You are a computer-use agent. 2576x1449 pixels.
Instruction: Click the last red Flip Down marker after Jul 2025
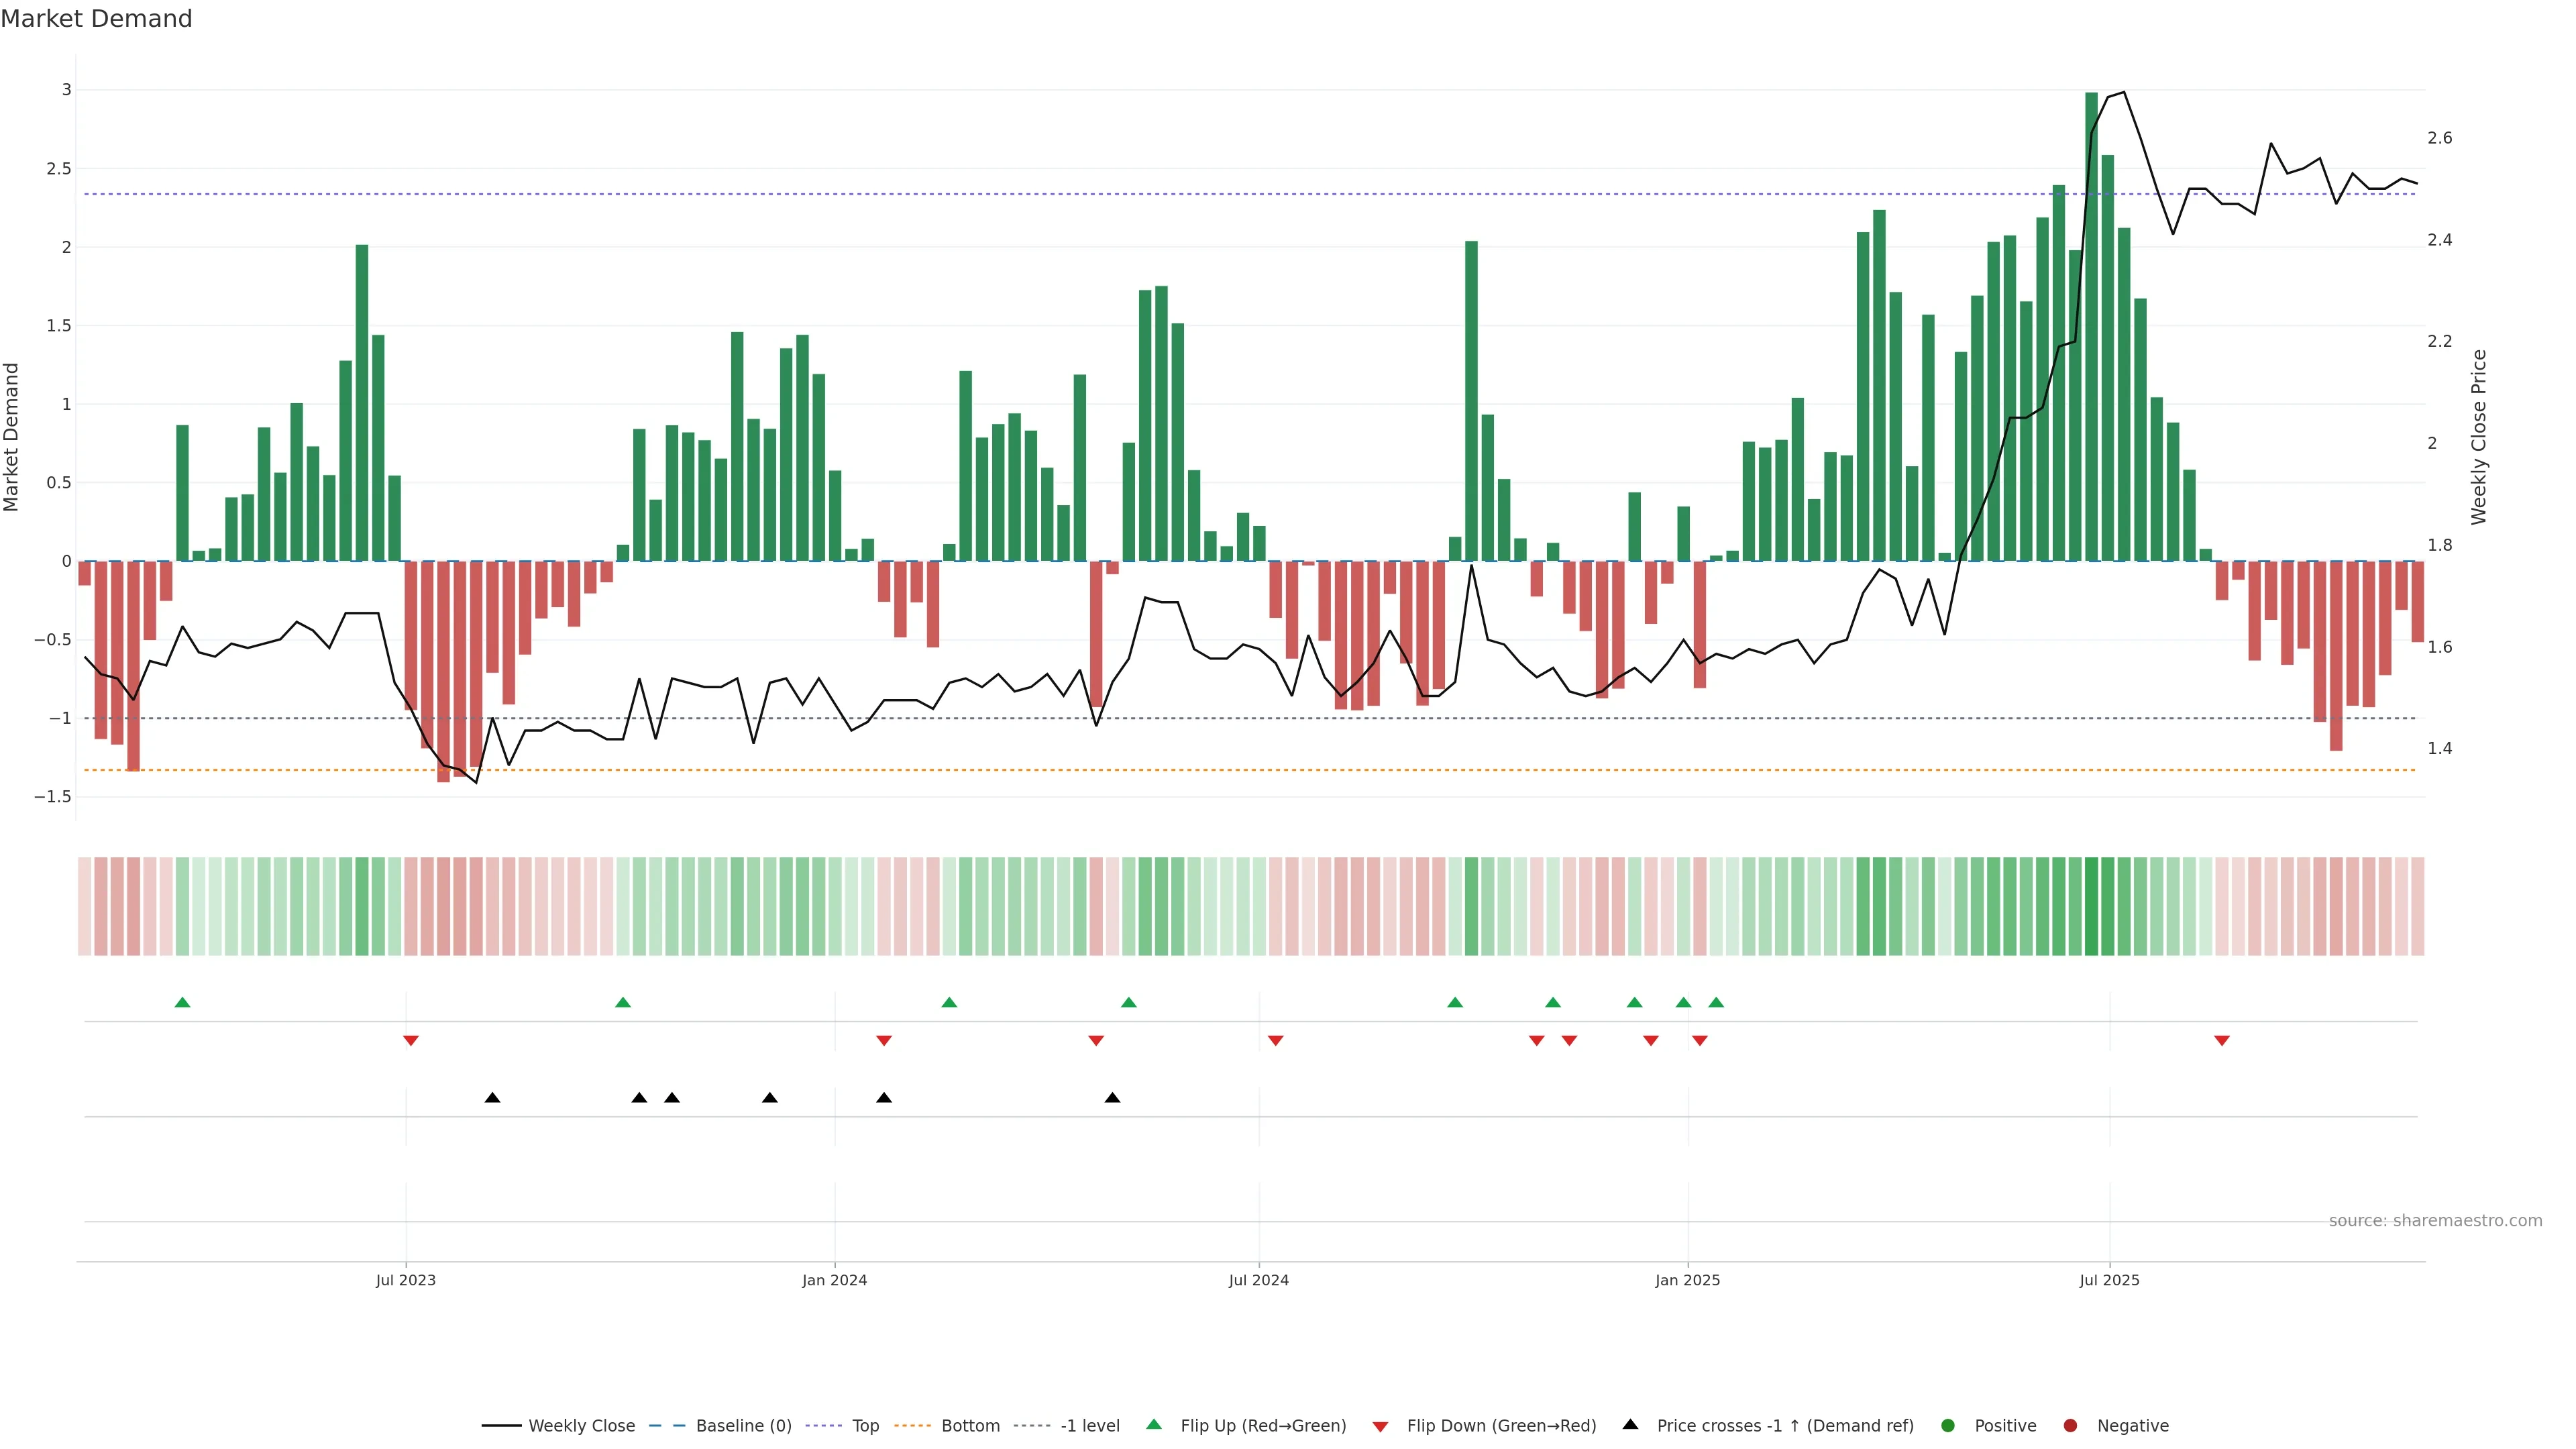pyautogui.click(x=2222, y=1041)
